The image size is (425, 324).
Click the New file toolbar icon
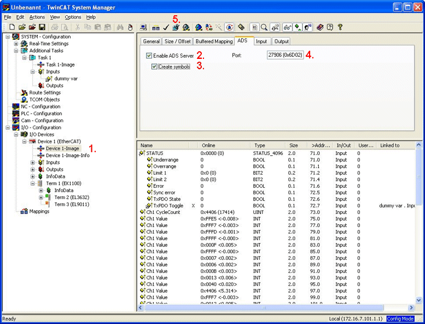pos(12,27)
